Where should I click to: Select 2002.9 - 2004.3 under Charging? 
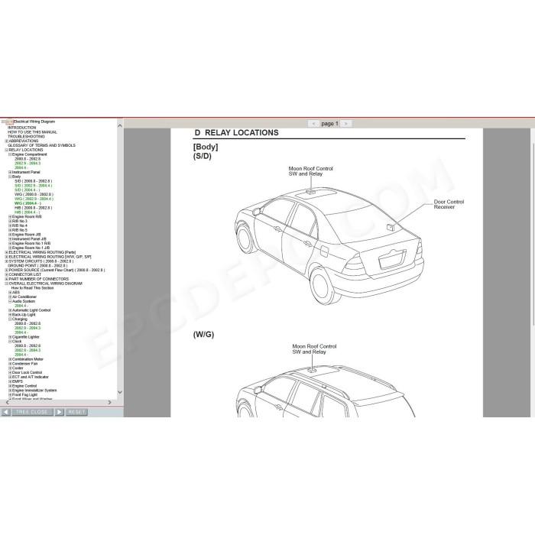28,328
